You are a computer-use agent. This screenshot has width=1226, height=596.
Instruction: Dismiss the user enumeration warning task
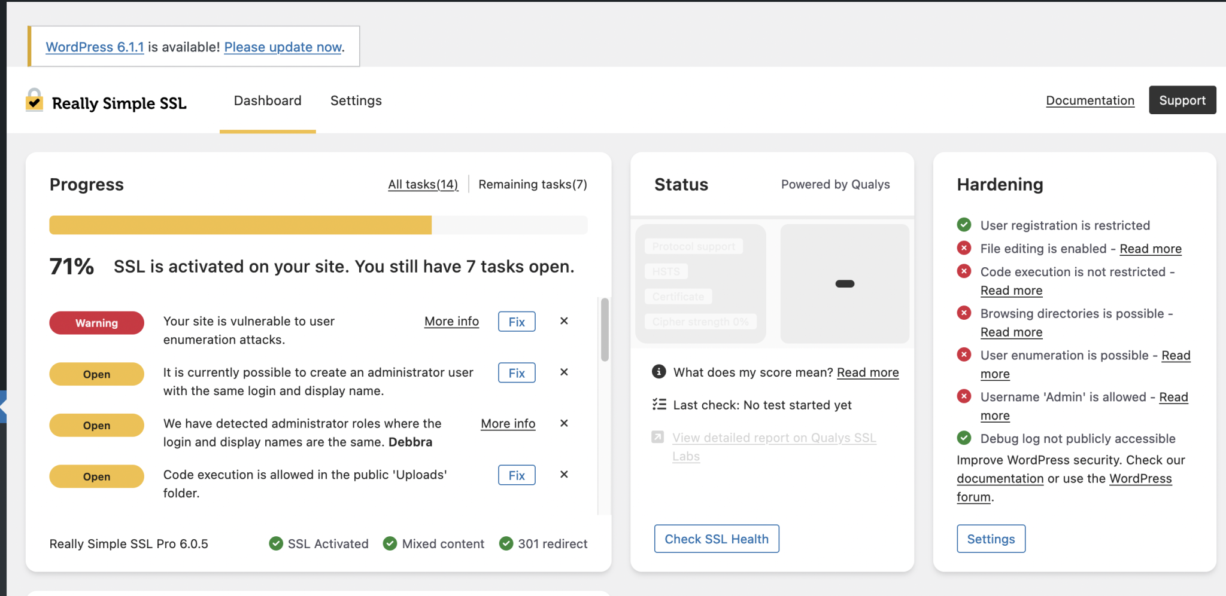click(x=564, y=321)
